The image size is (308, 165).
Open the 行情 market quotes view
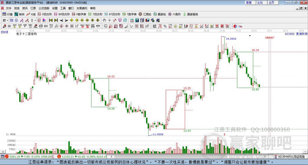[7, 14]
